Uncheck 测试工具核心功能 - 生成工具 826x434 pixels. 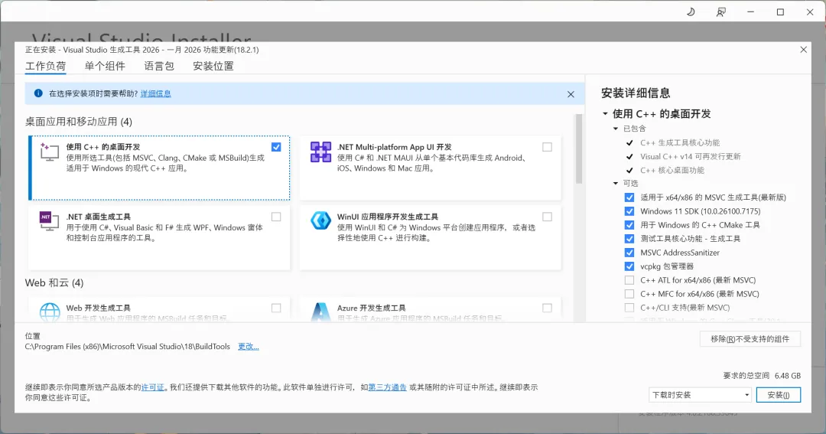point(629,238)
